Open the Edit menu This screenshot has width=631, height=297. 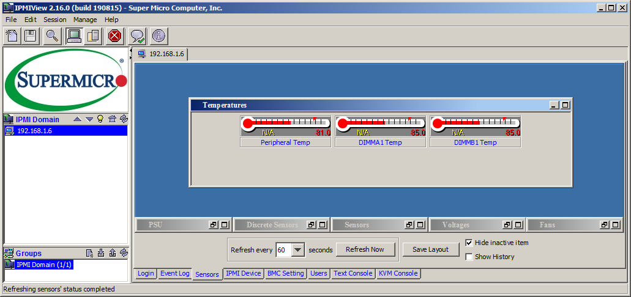(x=30, y=20)
